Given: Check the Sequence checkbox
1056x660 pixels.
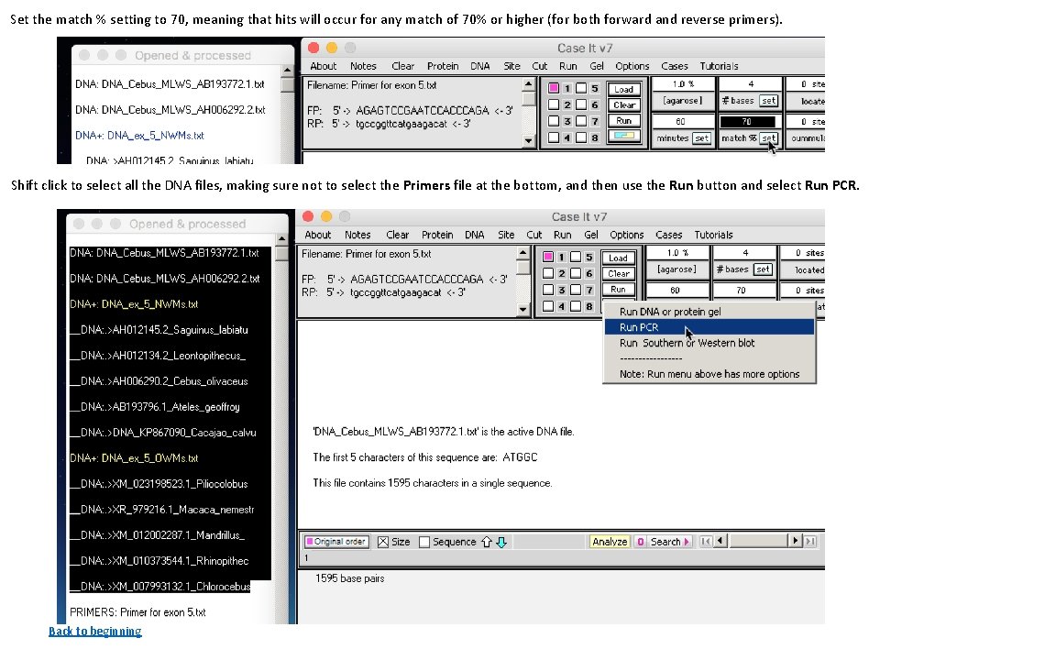Looking at the screenshot, I should [424, 542].
